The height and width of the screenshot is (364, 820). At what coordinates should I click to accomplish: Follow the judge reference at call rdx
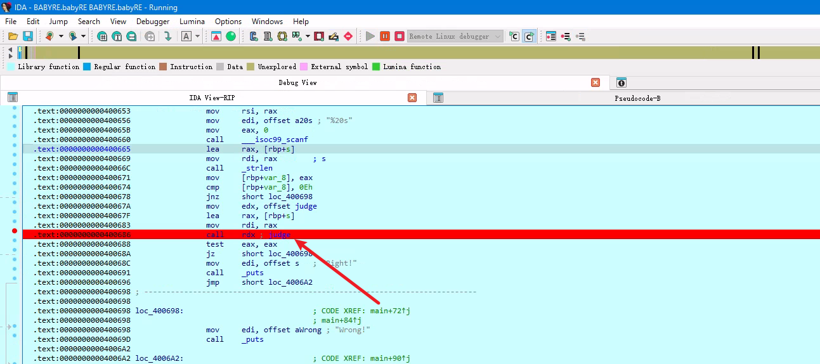click(280, 235)
